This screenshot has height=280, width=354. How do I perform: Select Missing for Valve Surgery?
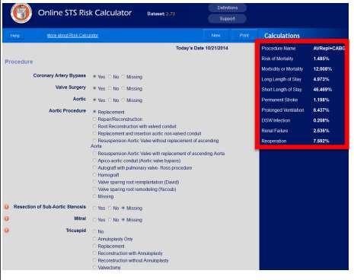click(x=123, y=88)
